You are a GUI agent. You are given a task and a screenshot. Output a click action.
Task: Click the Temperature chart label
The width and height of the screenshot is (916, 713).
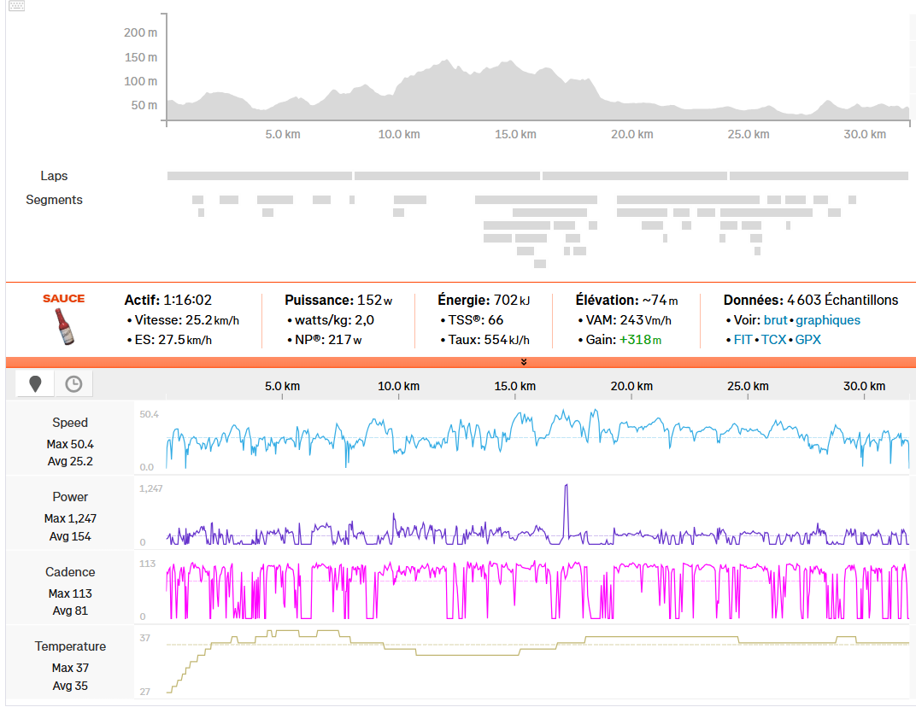tap(70, 646)
